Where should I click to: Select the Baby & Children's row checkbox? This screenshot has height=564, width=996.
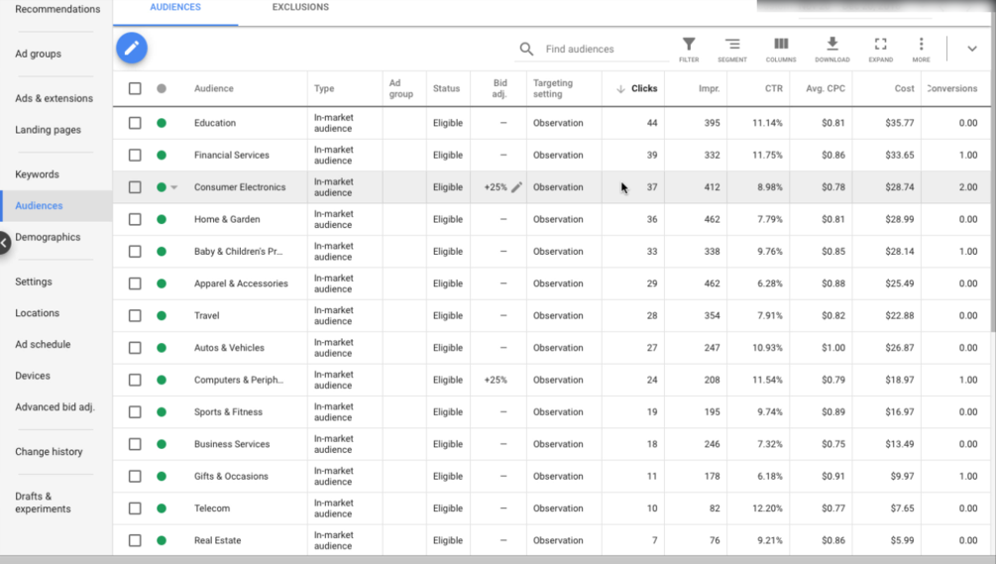[x=135, y=252]
